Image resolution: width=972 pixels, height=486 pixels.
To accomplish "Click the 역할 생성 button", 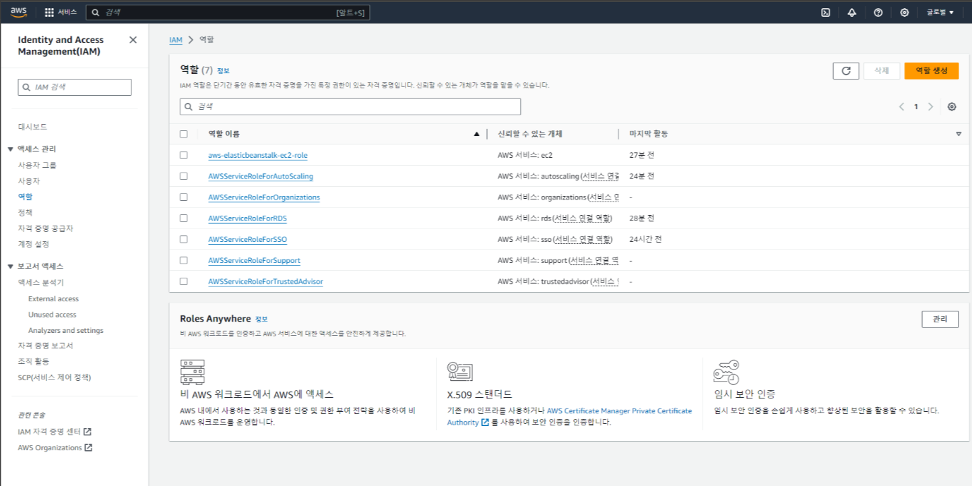I will pyautogui.click(x=932, y=71).
